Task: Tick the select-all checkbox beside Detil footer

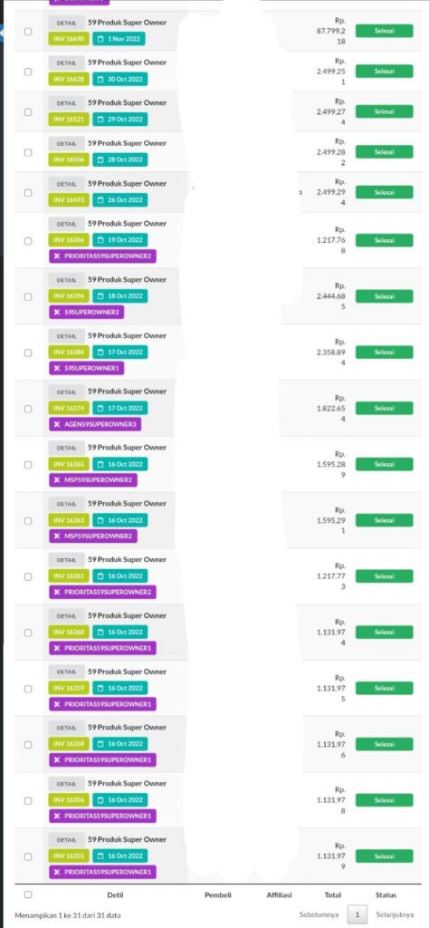Action: (28, 894)
